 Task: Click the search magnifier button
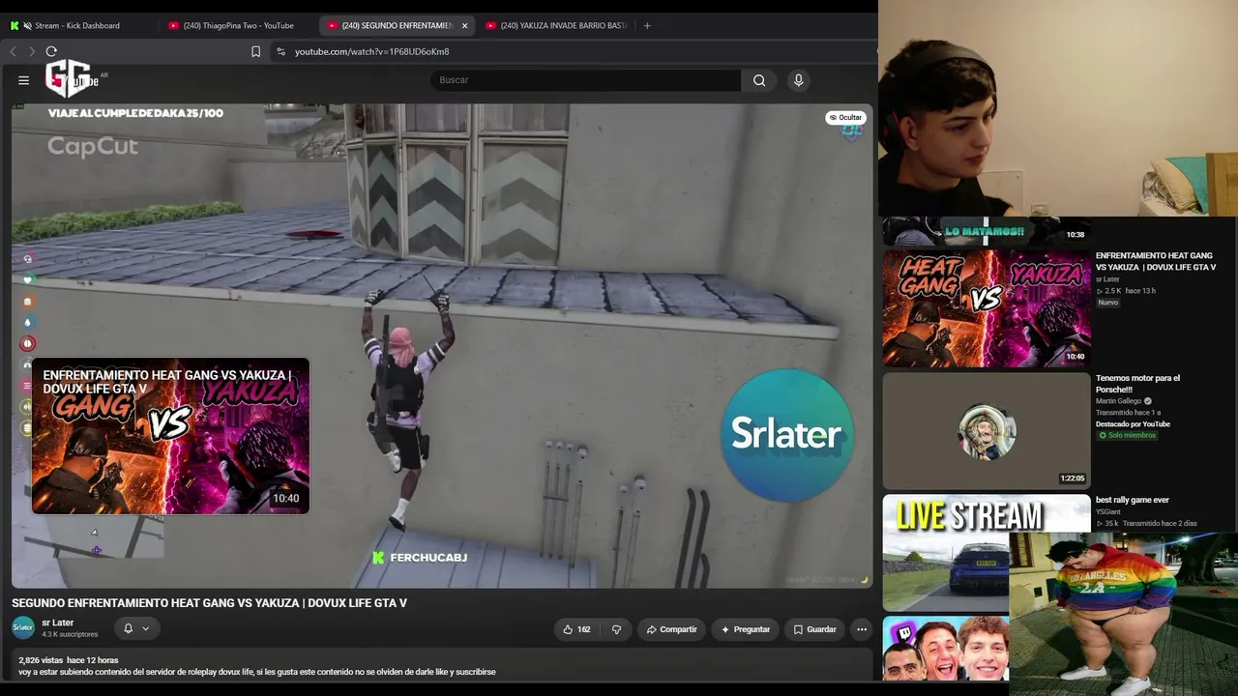tap(759, 80)
